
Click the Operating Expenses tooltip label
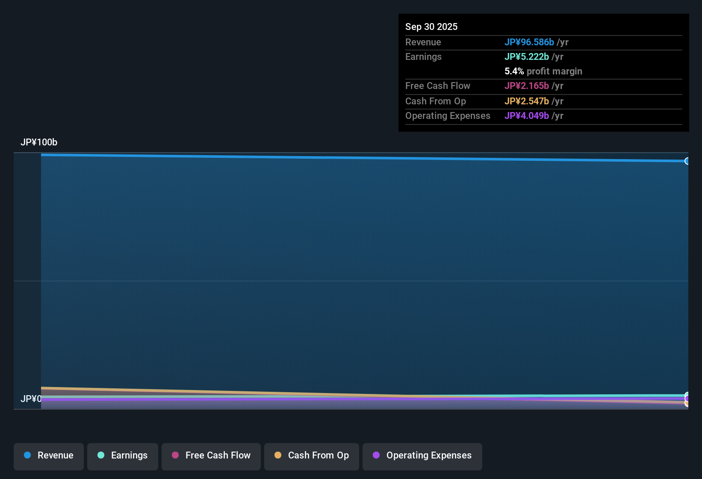click(x=448, y=116)
